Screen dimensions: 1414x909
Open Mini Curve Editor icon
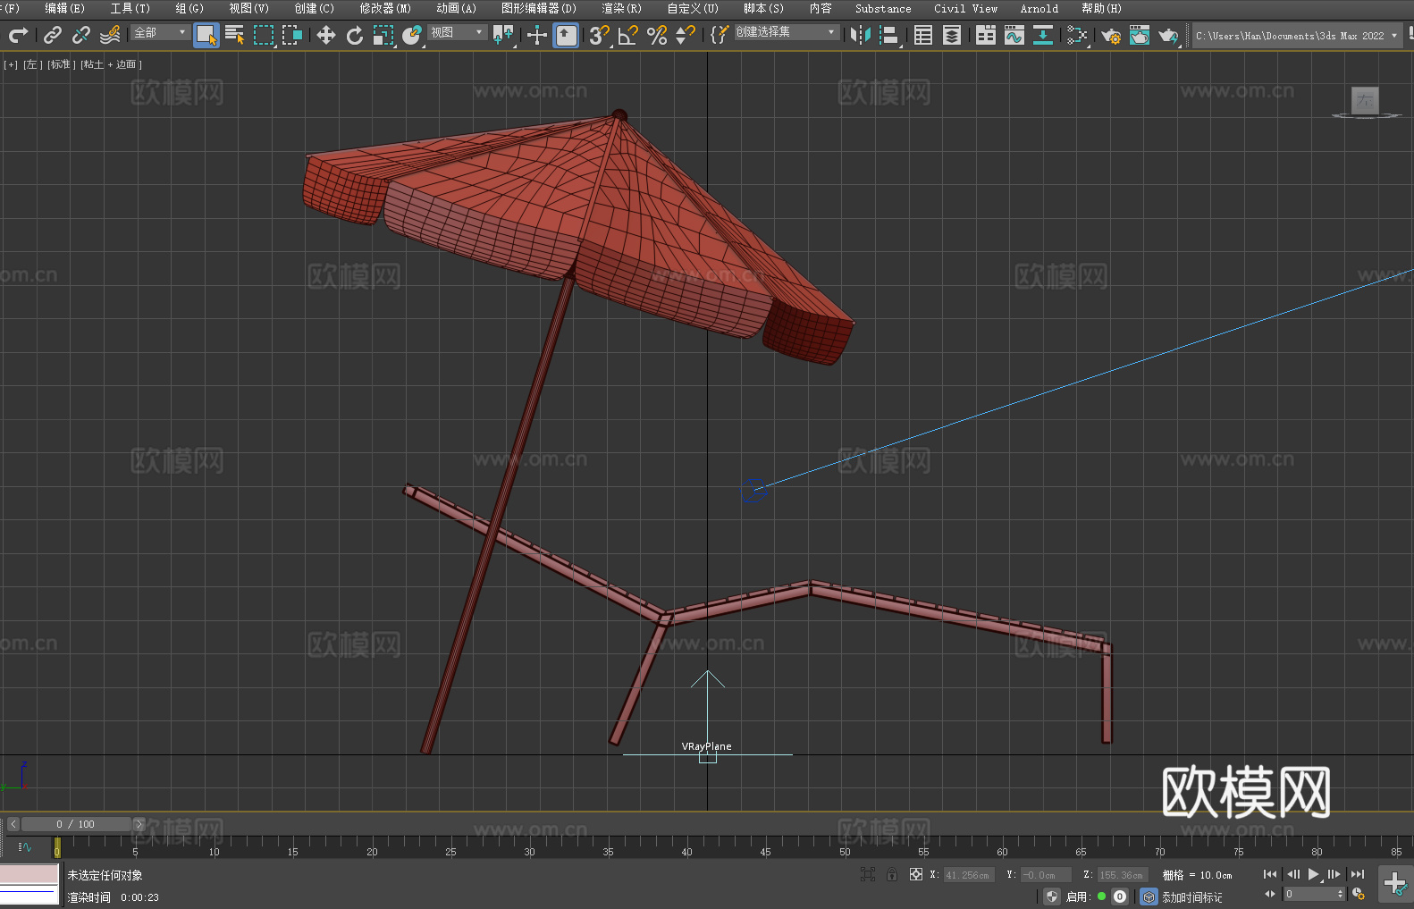click(x=25, y=846)
